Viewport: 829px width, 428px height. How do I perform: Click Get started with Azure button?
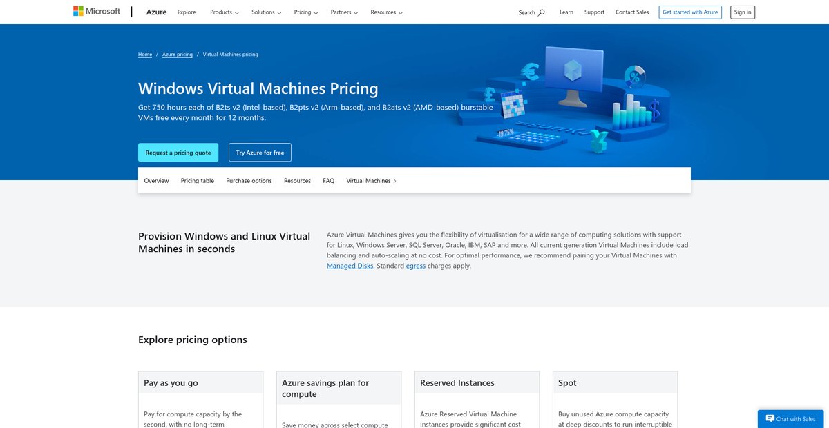tap(690, 12)
